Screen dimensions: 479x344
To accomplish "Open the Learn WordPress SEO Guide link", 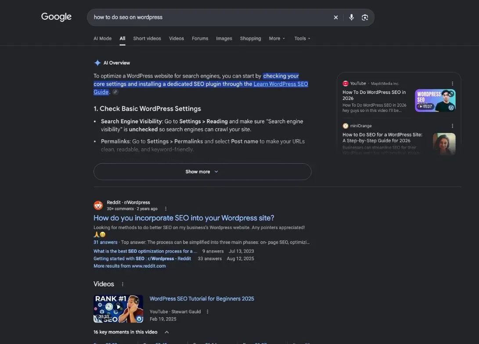I will point(281,84).
